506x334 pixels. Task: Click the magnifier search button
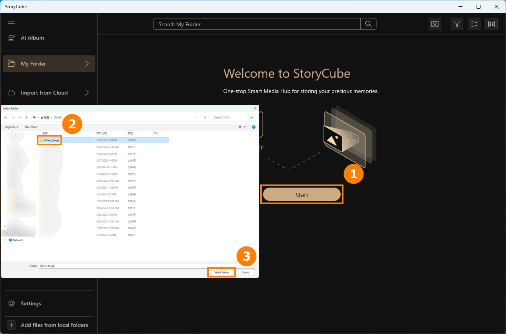[368, 24]
